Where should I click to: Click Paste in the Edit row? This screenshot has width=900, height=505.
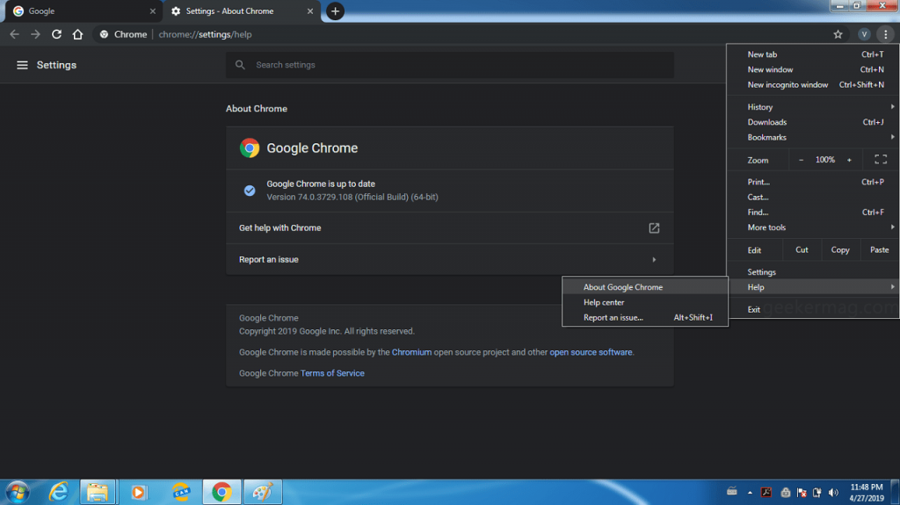[x=879, y=249]
